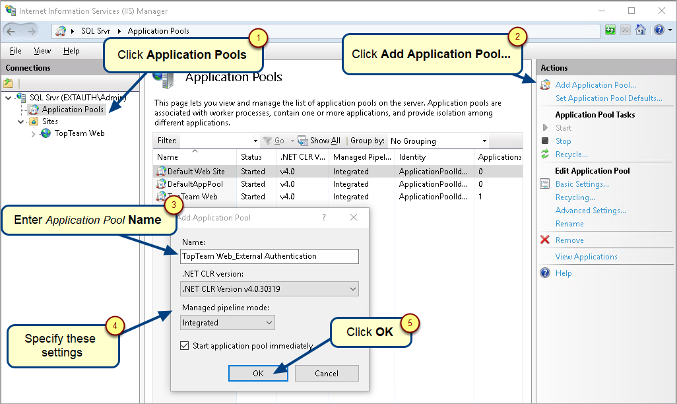Click the Basic Settings icon
The width and height of the screenshot is (677, 404).
click(545, 184)
